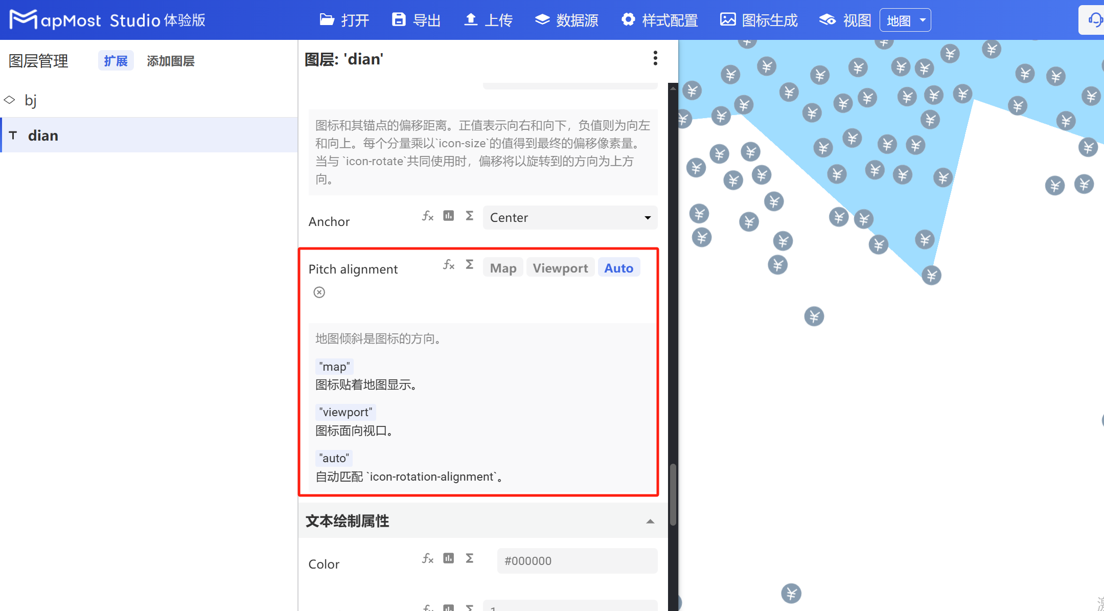Viewport: 1104px width, 611px height.
Task: Click the 图标生成 icon generator
Action: pyautogui.click(x=728, y=19)
